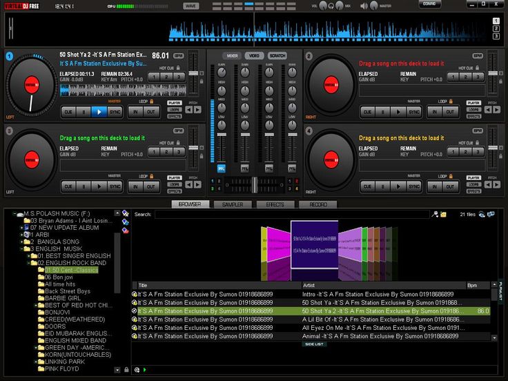Pause playback on deck 1

point(85,111)
